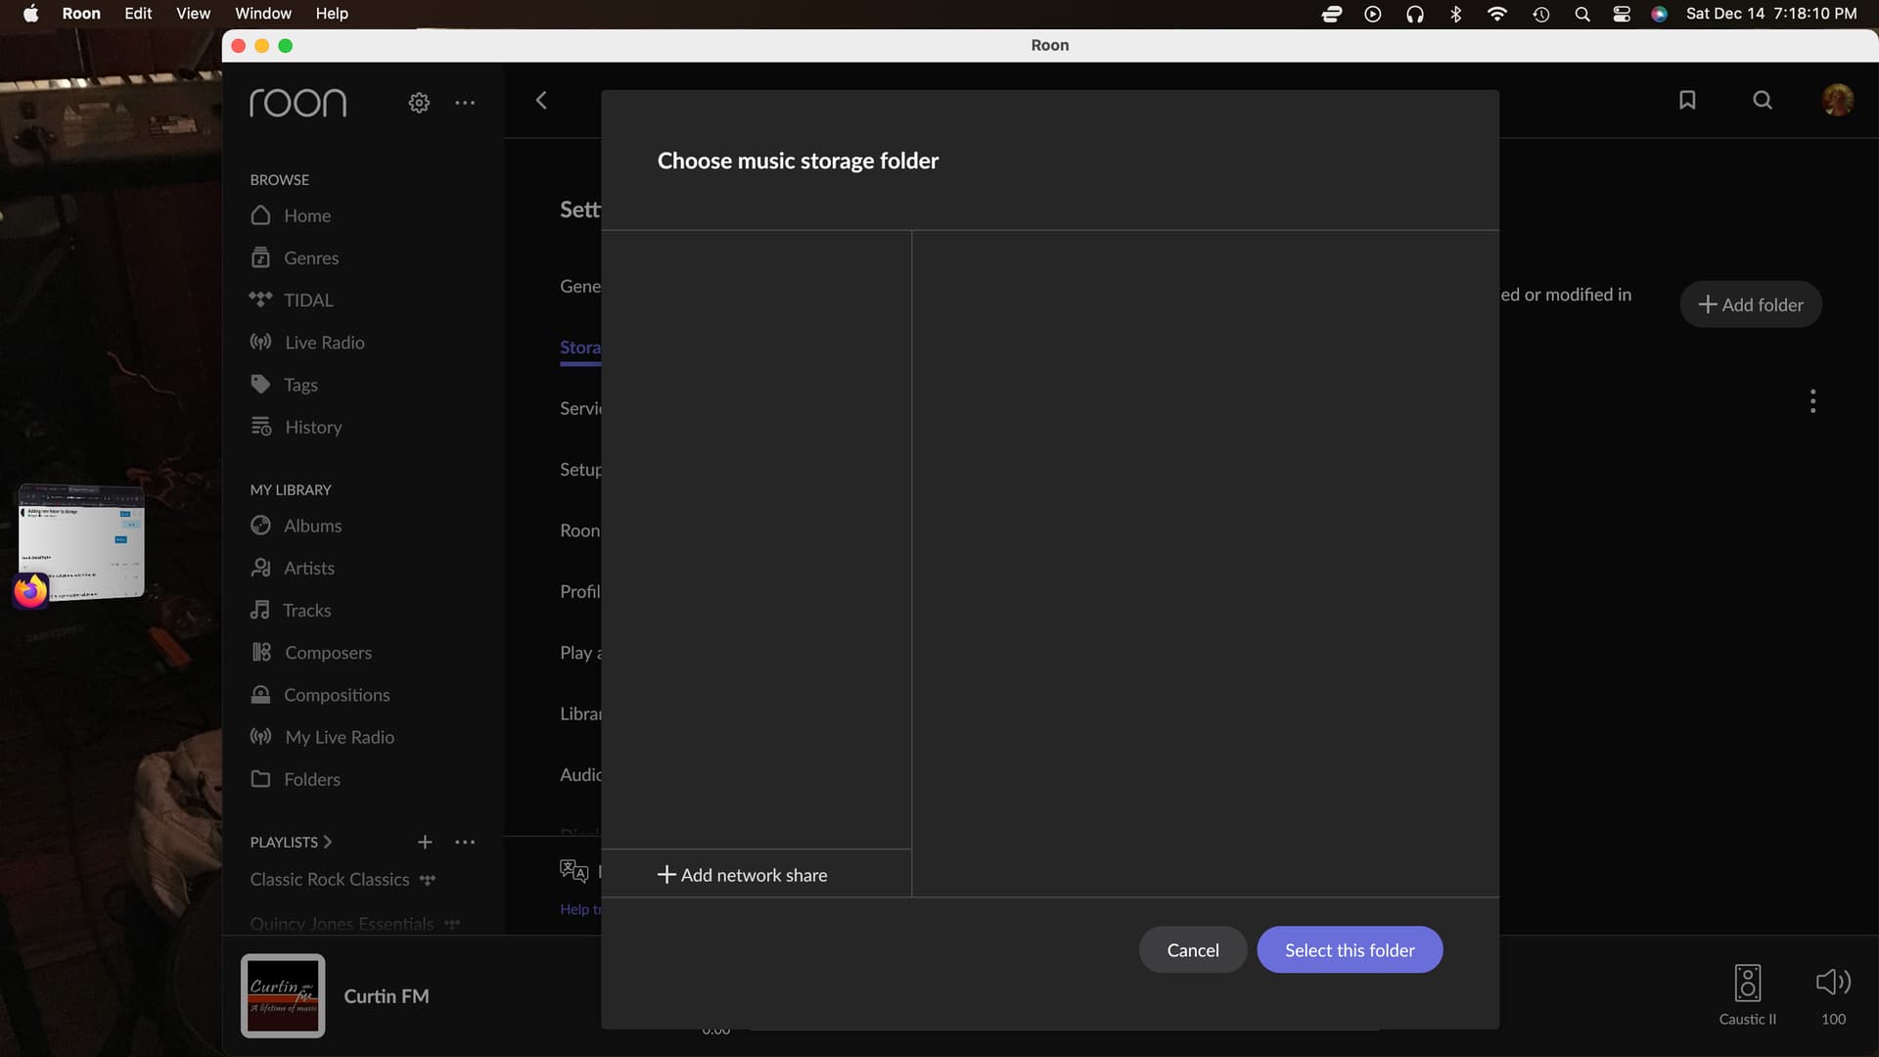
Task: Click the headphones icon in the menu bar
Action: coord(1414,14)
